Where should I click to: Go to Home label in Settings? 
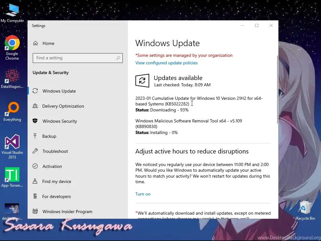coord(48,43)
